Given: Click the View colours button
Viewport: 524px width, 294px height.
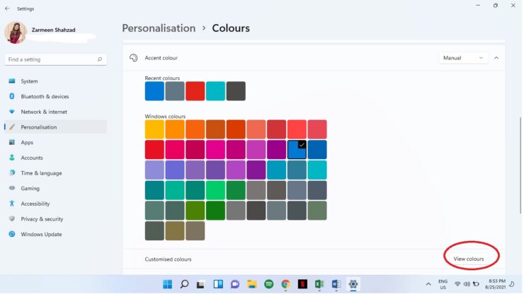Looking at the screenshot, I should pyautogui.click(x=469, y=259).
